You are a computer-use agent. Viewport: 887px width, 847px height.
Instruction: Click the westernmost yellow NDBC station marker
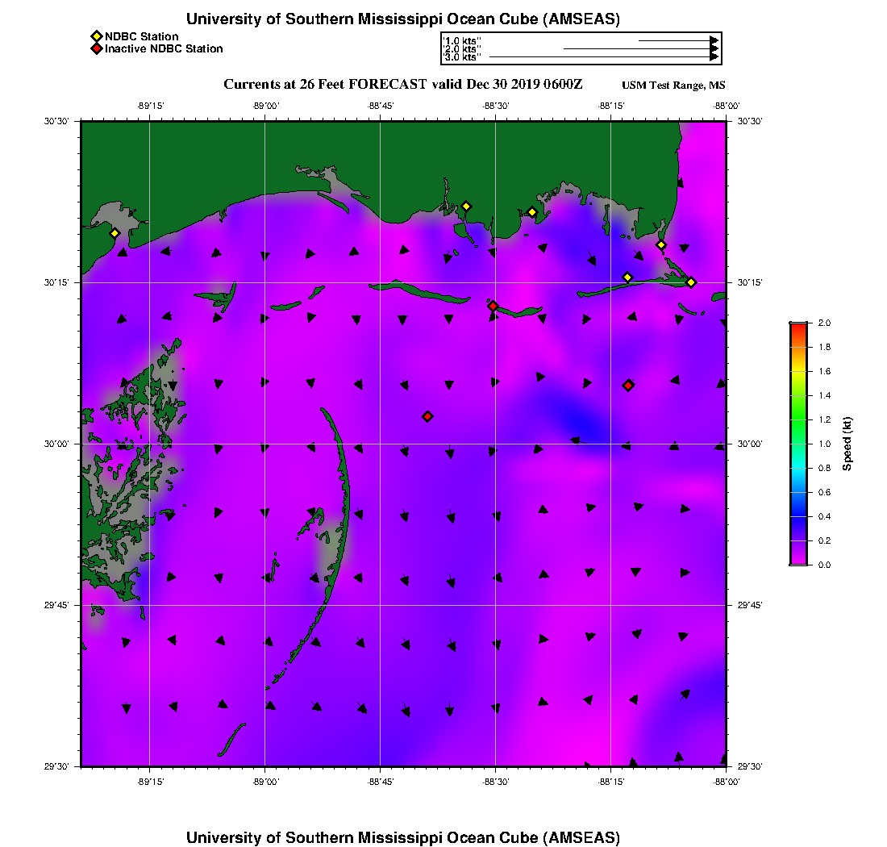[115, 233]
